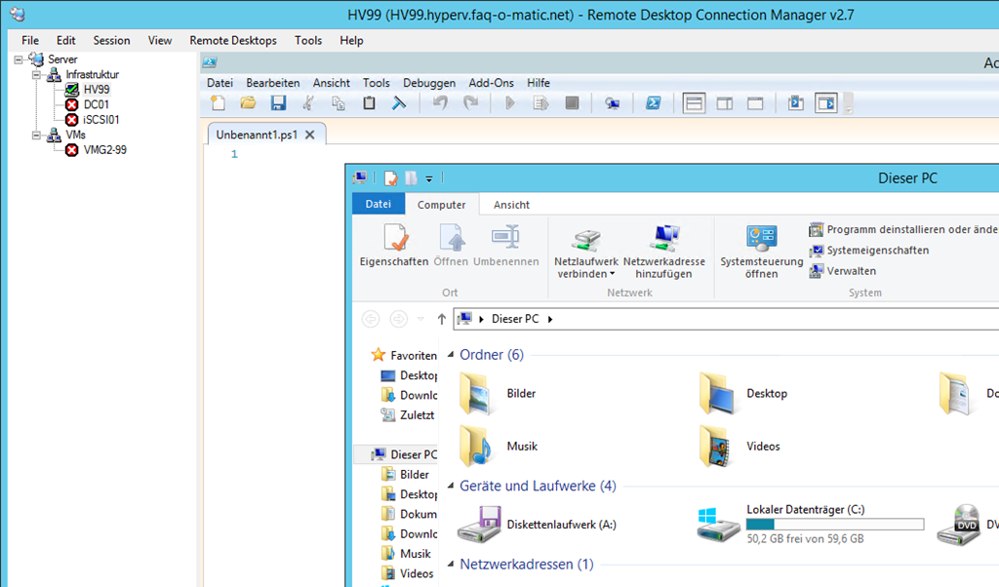Select Zuletzt in Explorer navigation pane

click(409, 415)
